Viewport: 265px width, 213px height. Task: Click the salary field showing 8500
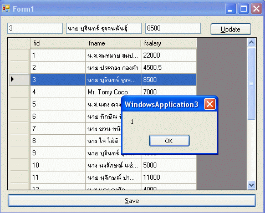coord(173,28)
